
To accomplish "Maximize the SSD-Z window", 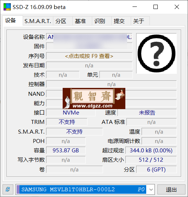I will pyautogui.click(x=156, y=7).
